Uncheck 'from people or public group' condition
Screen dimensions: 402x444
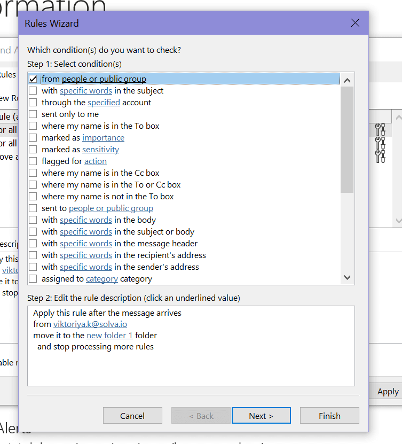coord(33,79)
